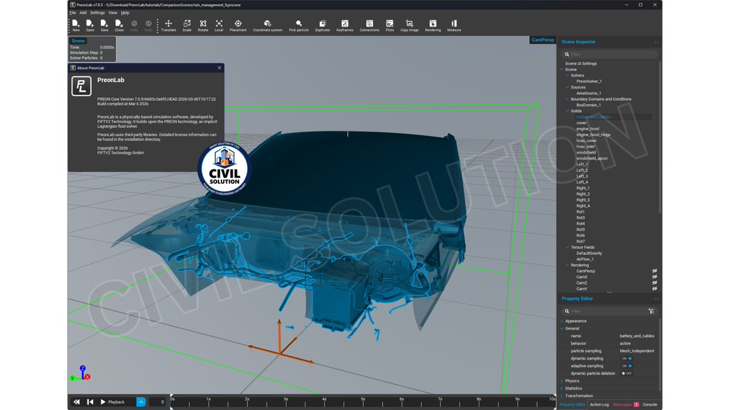
Task: Click the Scene Inspector filter field
Action: tap(610, 55)
